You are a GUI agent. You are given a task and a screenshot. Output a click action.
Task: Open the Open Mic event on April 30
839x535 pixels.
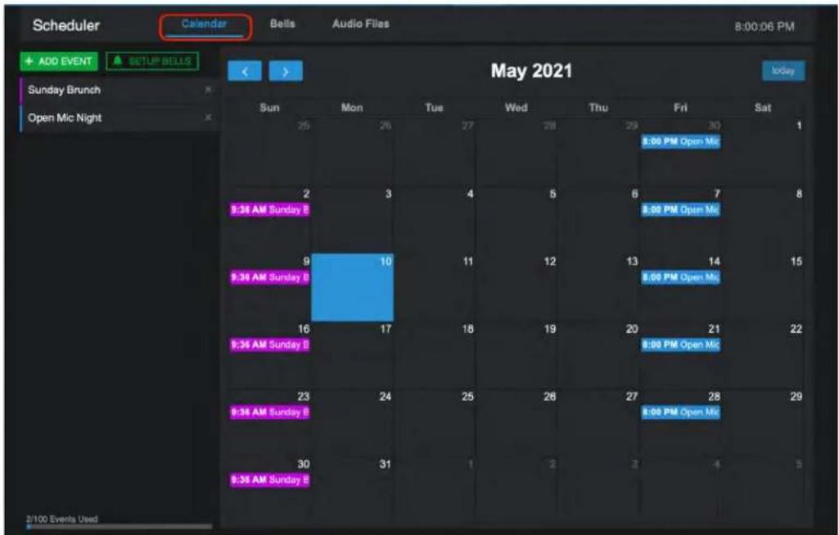(681, 142)
